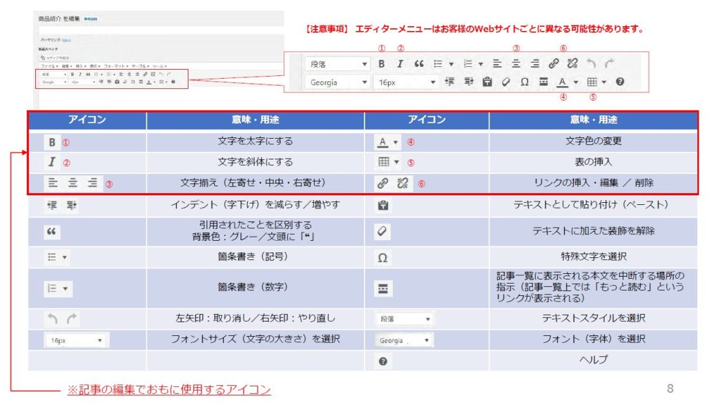Open テーブル menu in the small editor screenshot
The image size is (707, 405).
(x=139, y=65)
